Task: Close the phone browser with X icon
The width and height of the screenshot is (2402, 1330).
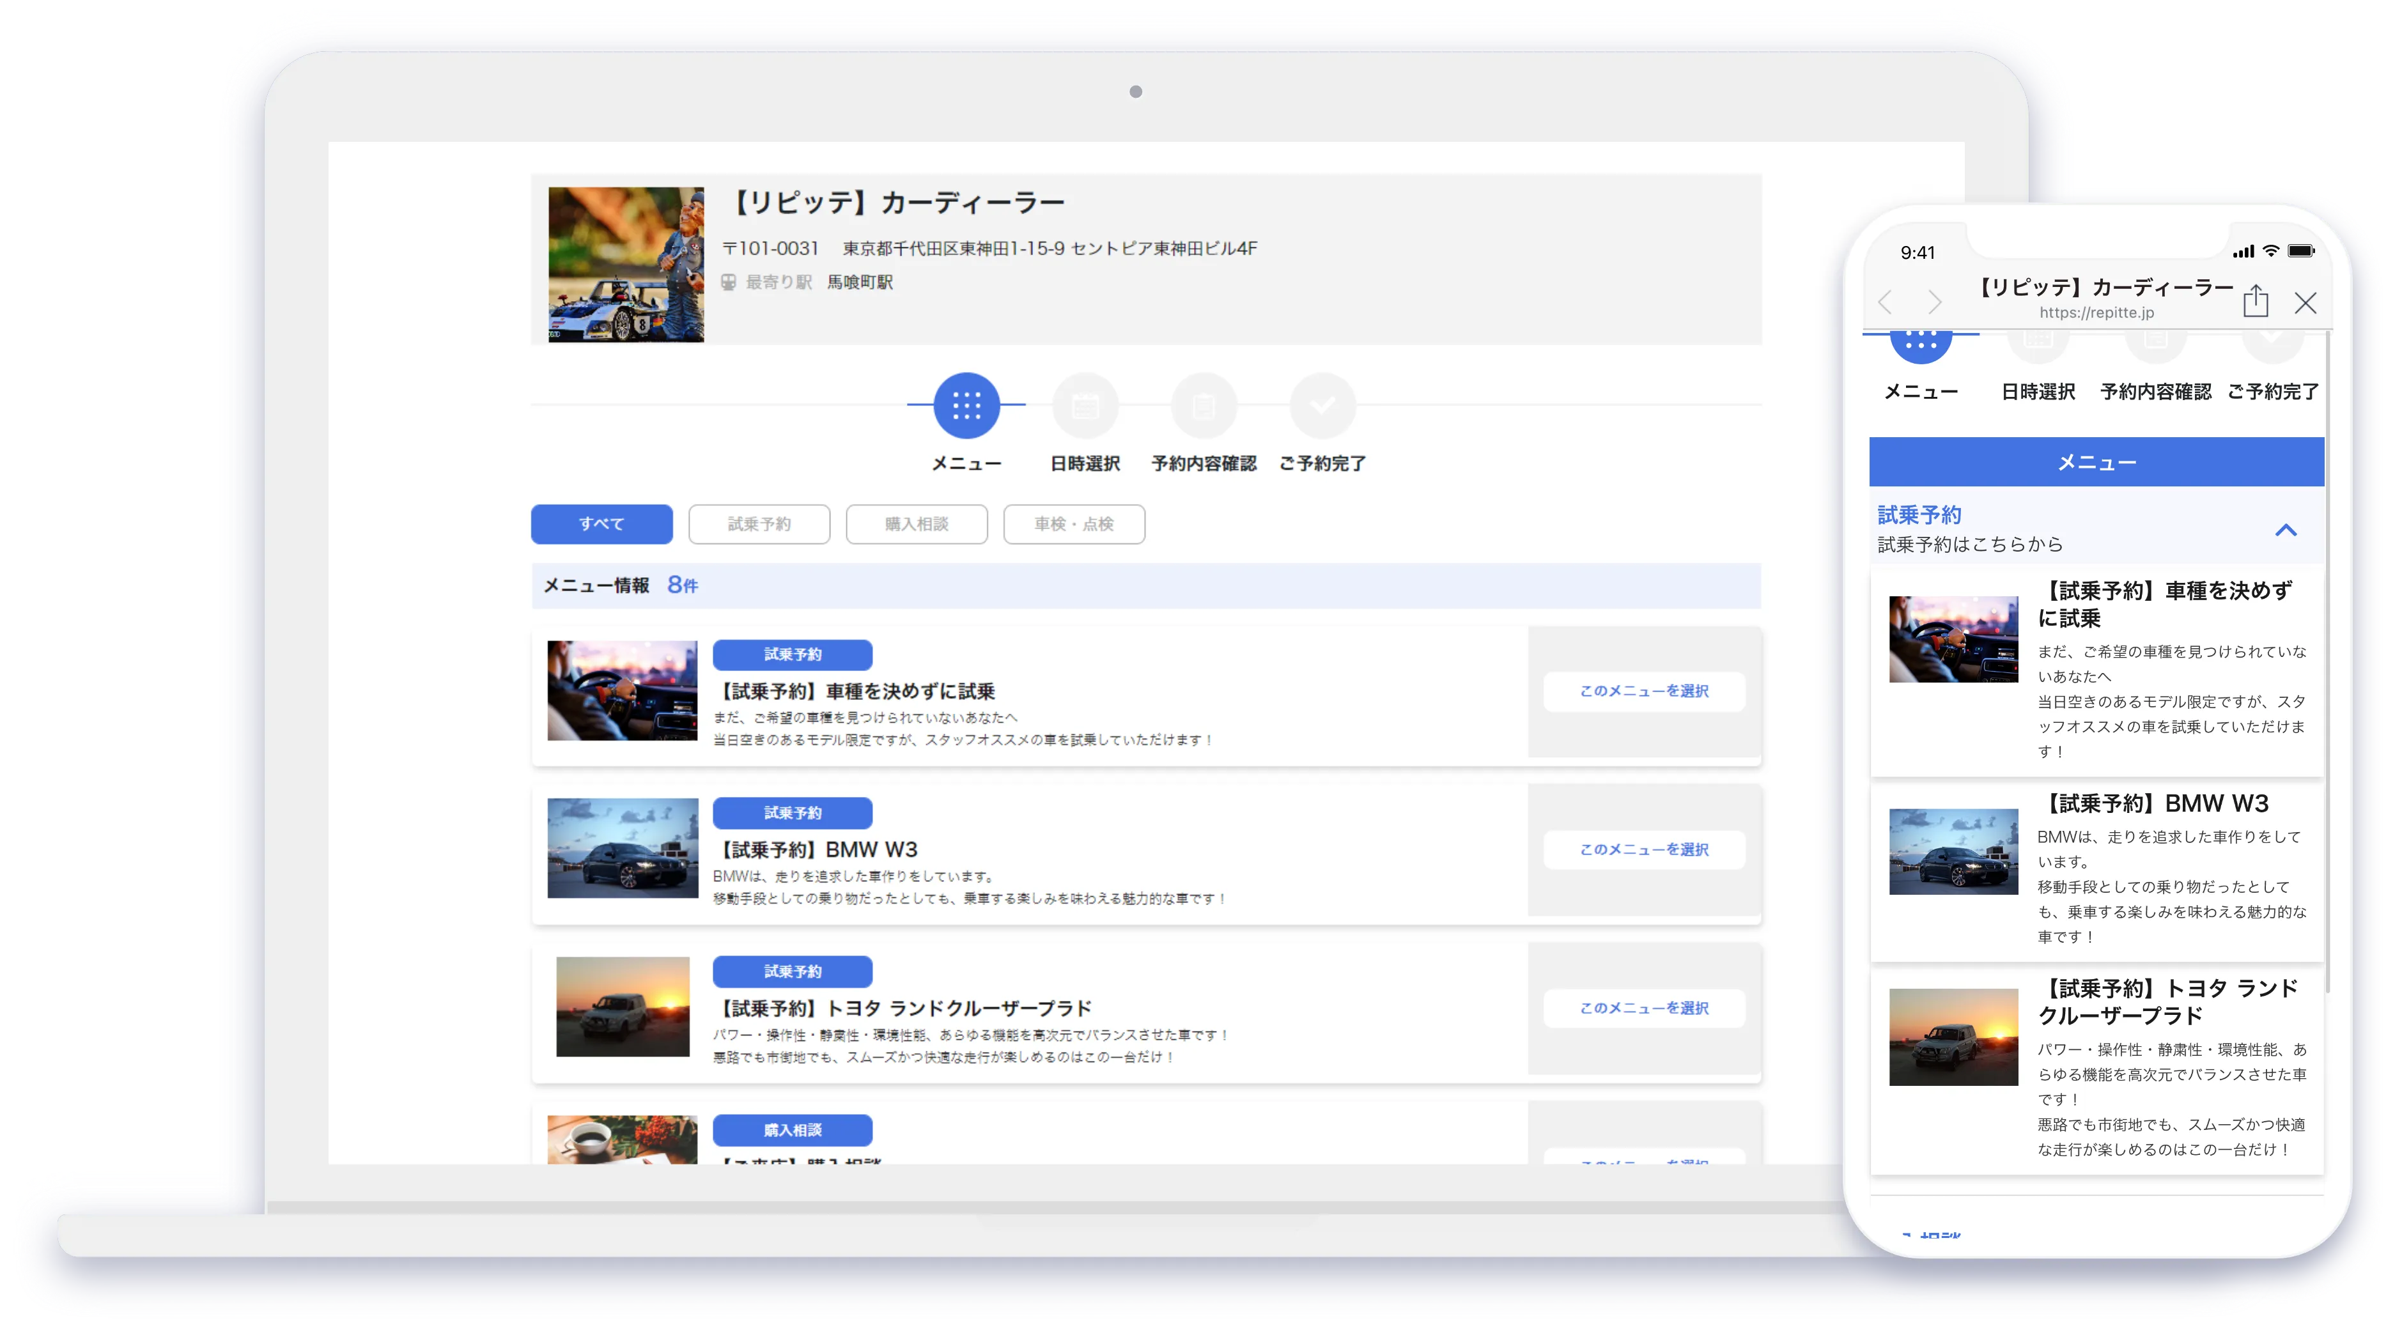Action: coord(2305,302)
